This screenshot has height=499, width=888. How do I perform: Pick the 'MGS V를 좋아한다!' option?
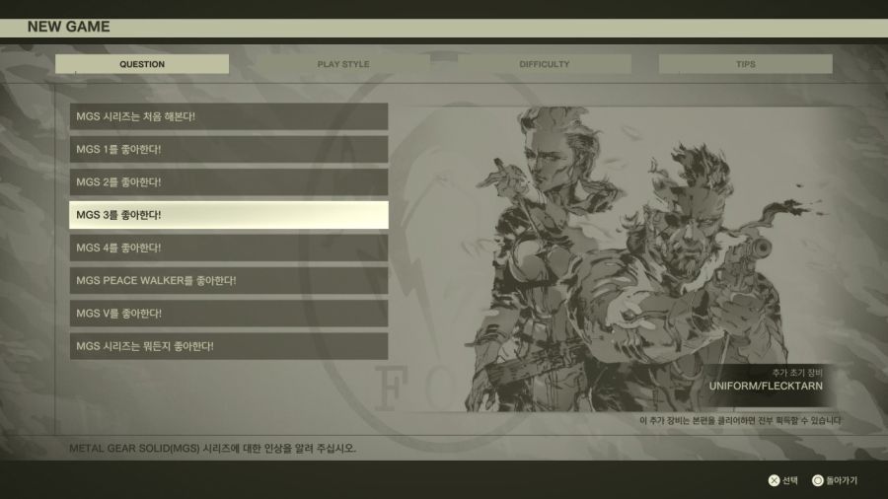[229, 314]
